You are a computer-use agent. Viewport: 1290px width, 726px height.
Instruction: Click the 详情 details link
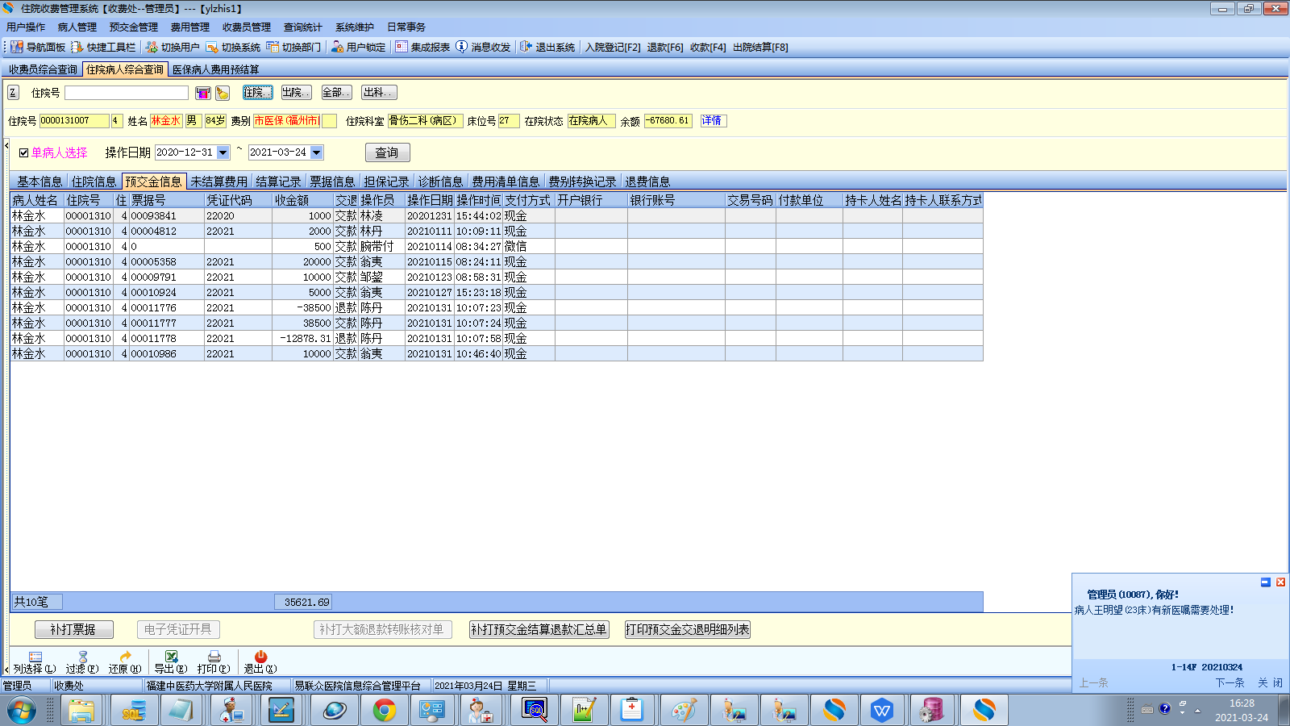click(712, 121)
